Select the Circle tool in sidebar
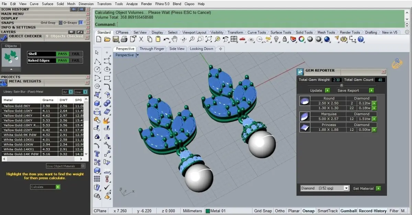The image size is (412, 215). tap(97, 69)
